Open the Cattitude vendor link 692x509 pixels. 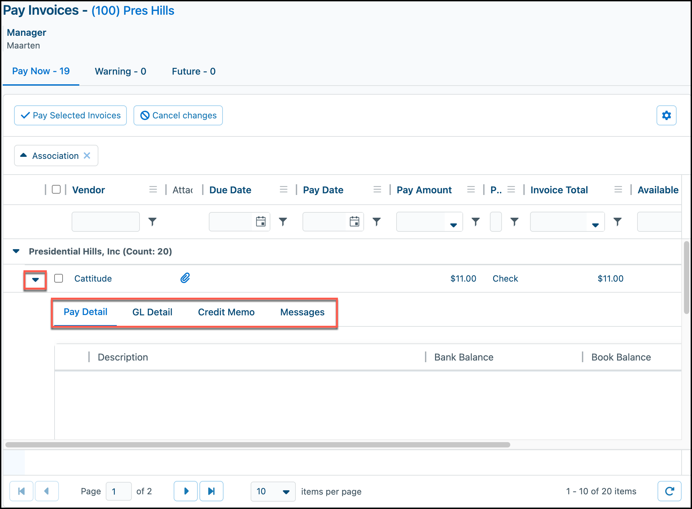tap(93, 278)
